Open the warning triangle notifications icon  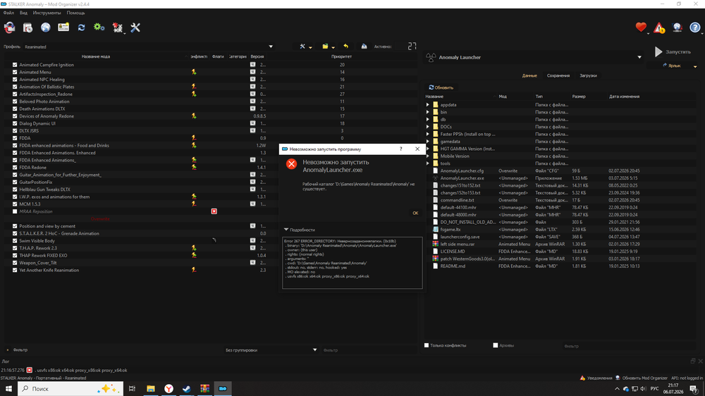[659, 28]
